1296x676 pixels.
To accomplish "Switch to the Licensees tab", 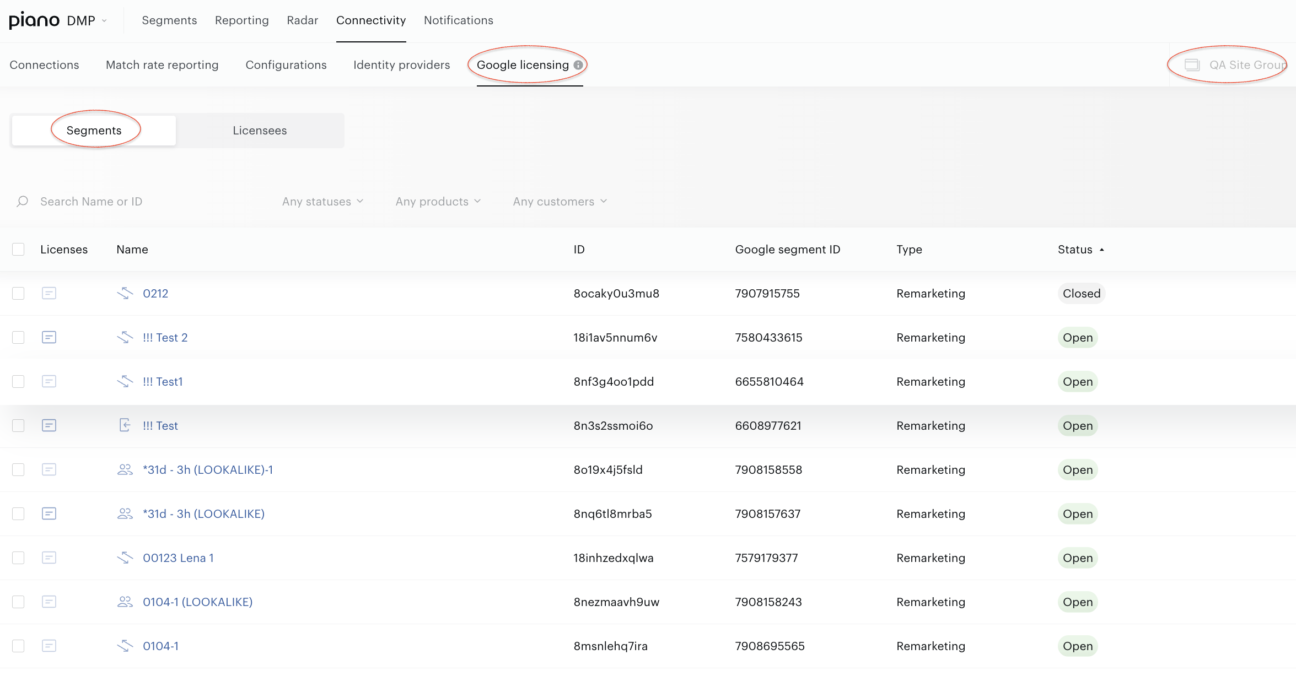I will pos(260,131).
